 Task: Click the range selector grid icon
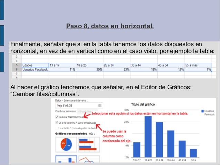coord(100,105)
